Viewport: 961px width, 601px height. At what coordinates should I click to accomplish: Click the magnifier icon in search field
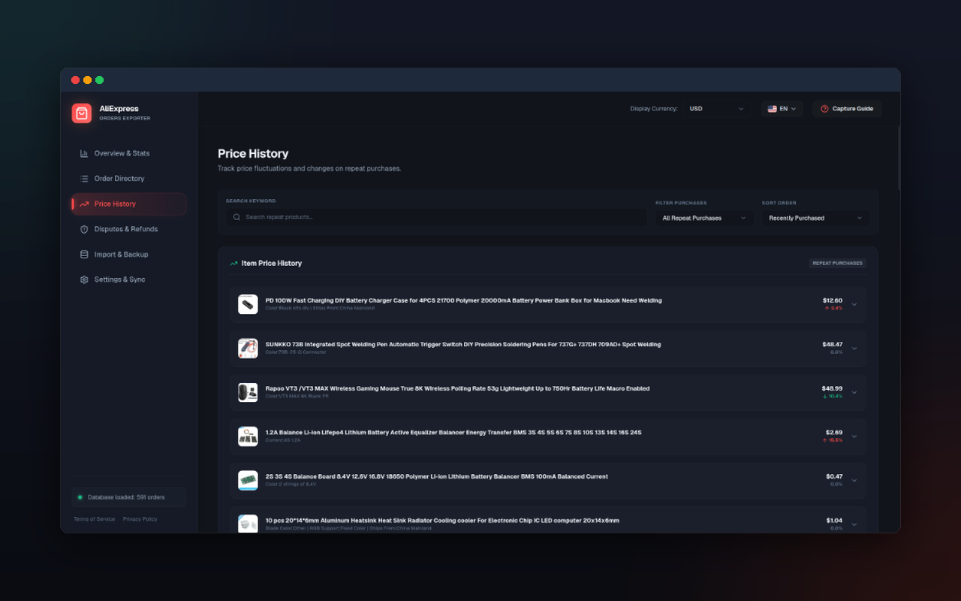pyautogui.click(x=237, y=217)
